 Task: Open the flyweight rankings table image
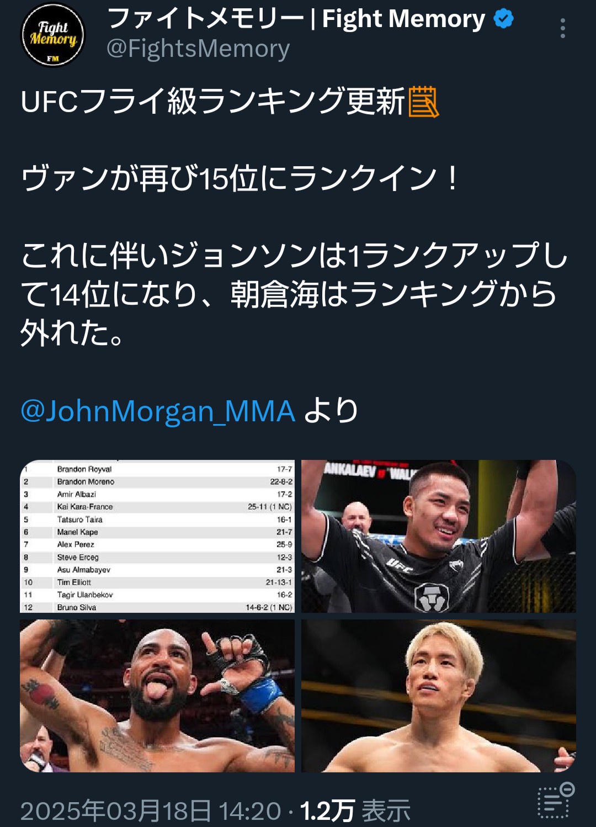[x=157, y=536]
